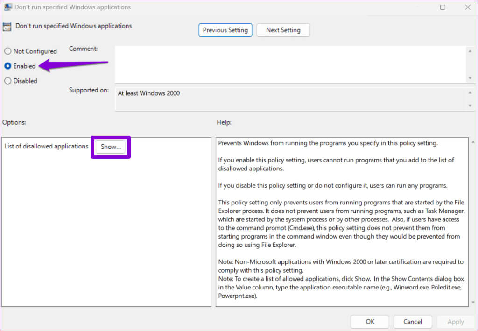This screenshot has height=331, width=478.
Task: Click the Supported on field text
Action: pyautogui.click(x=149, y=93)
